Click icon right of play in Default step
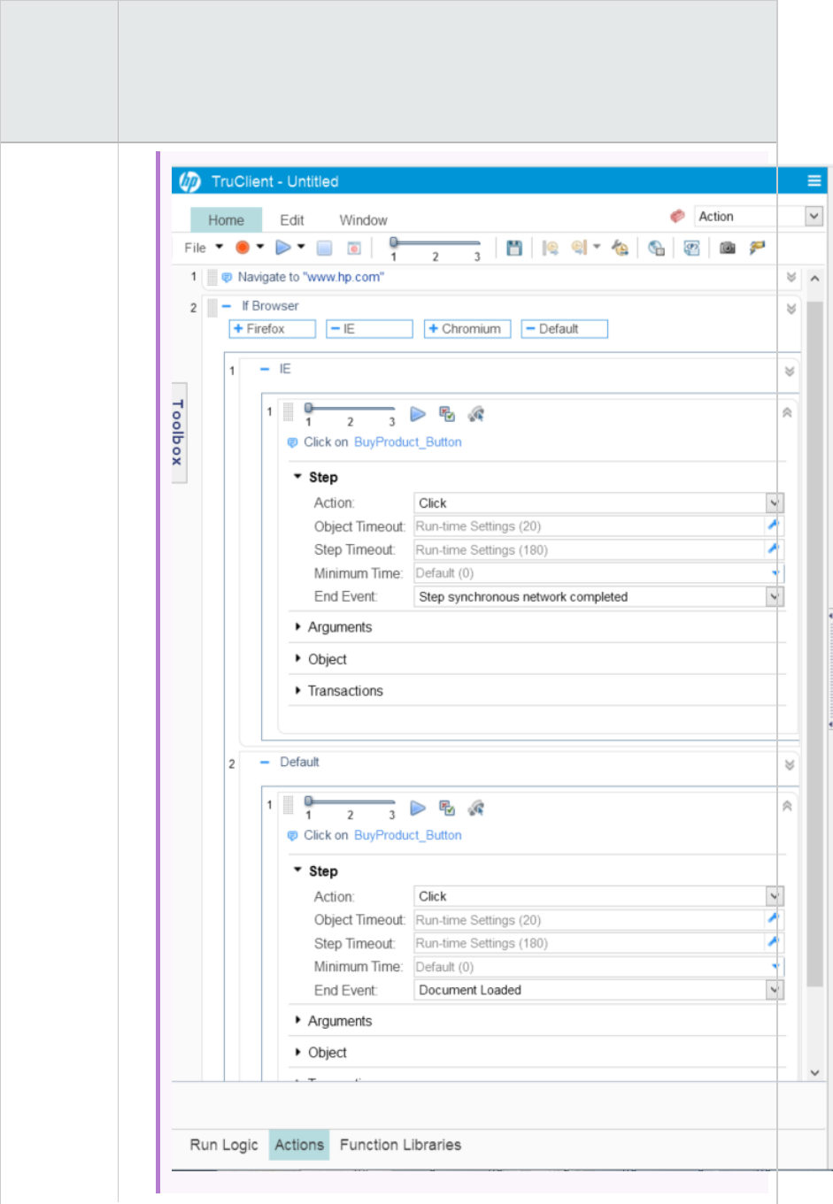The width and height of the screenshot is (833, 1204). click(447, 808)
